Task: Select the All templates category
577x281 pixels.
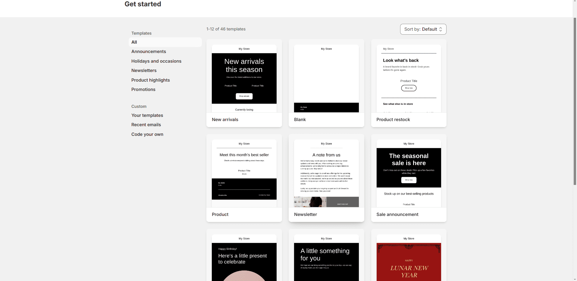Action: pyautogui.click(x=134, y=42)
